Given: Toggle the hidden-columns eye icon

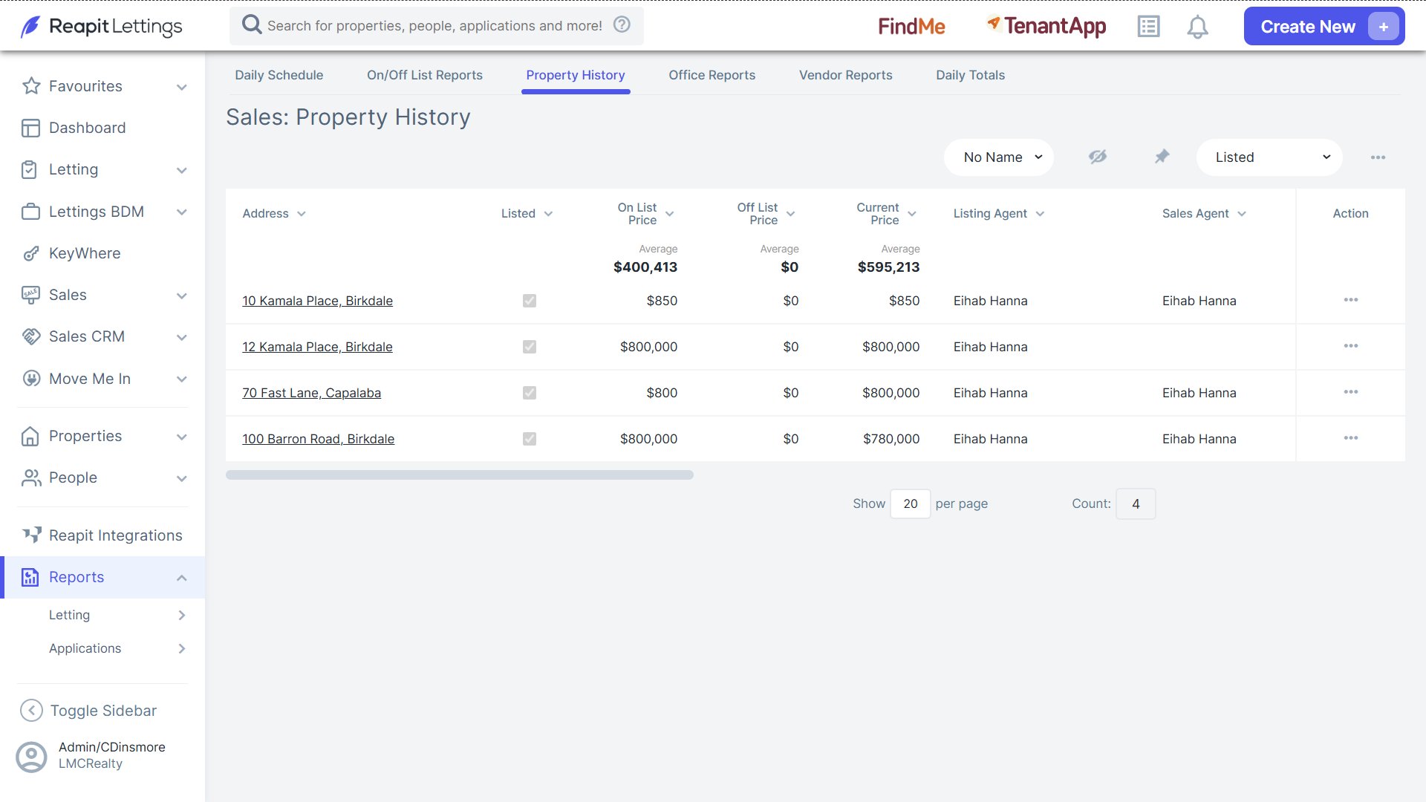Looking at the screenshot, I should click(1098, 157).
